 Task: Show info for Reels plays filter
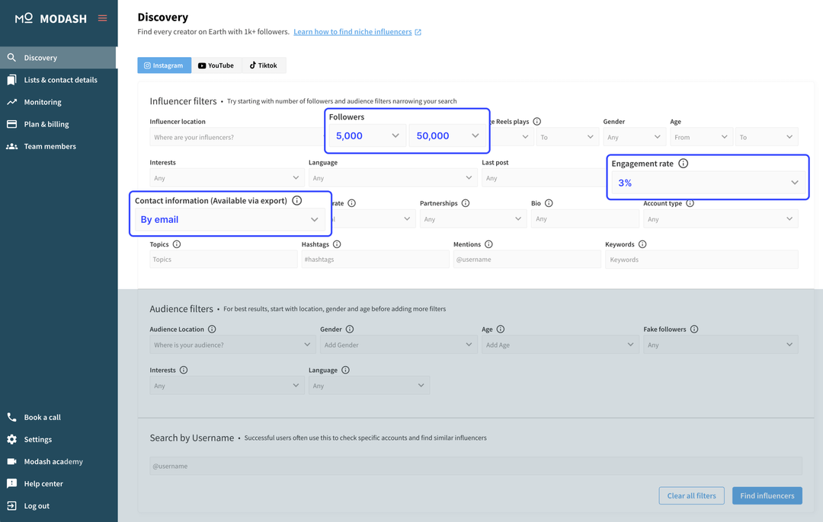537,122
